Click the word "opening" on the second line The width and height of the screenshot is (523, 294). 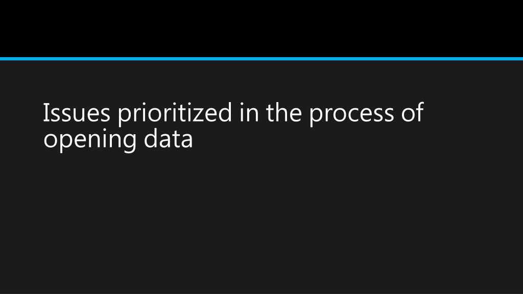90,140
